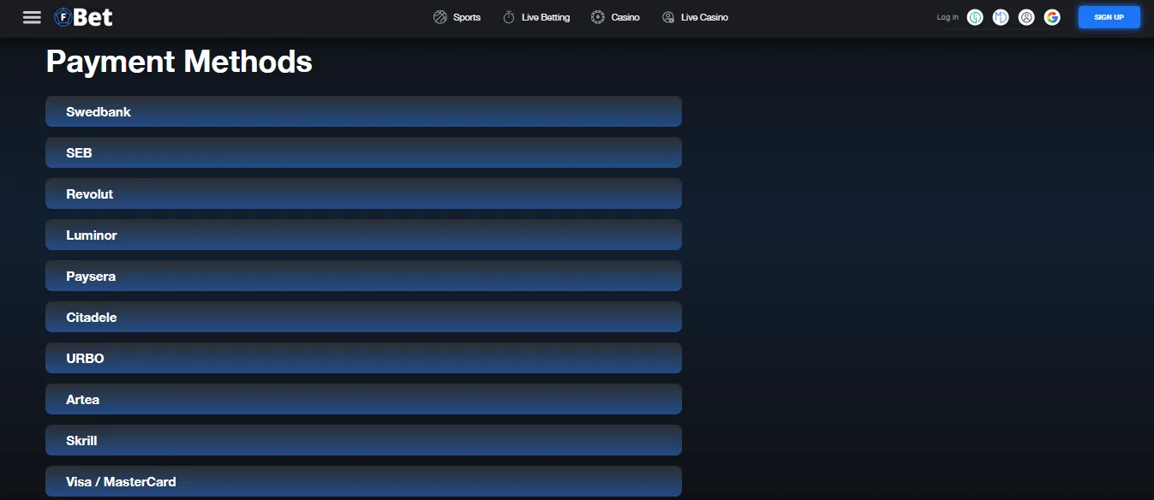The width and height of the screenshot is (1154, 500).
Task: Expand the SEB payment method
Action: (363, 152)
